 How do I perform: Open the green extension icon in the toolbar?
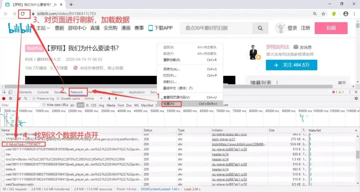(x=334, y=14)
